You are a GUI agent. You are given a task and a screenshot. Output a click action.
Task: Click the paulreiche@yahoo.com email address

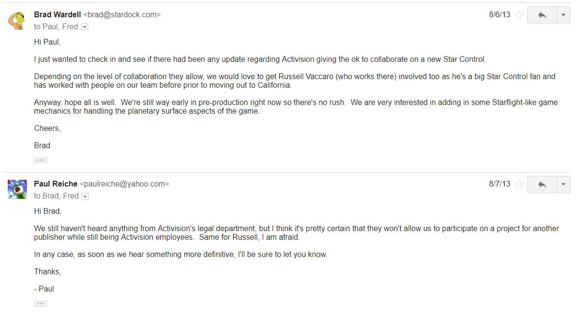(x=124, y=184)
